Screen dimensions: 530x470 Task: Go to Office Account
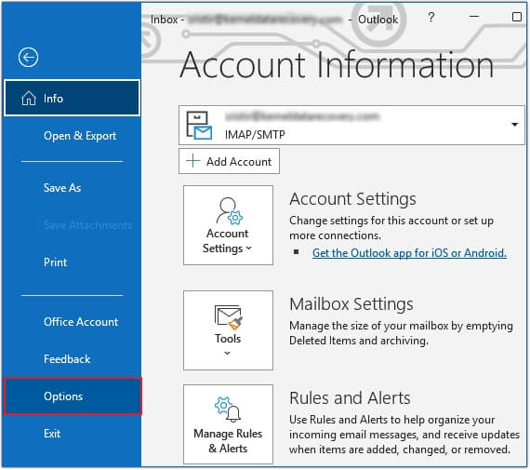tap(81, 322)
